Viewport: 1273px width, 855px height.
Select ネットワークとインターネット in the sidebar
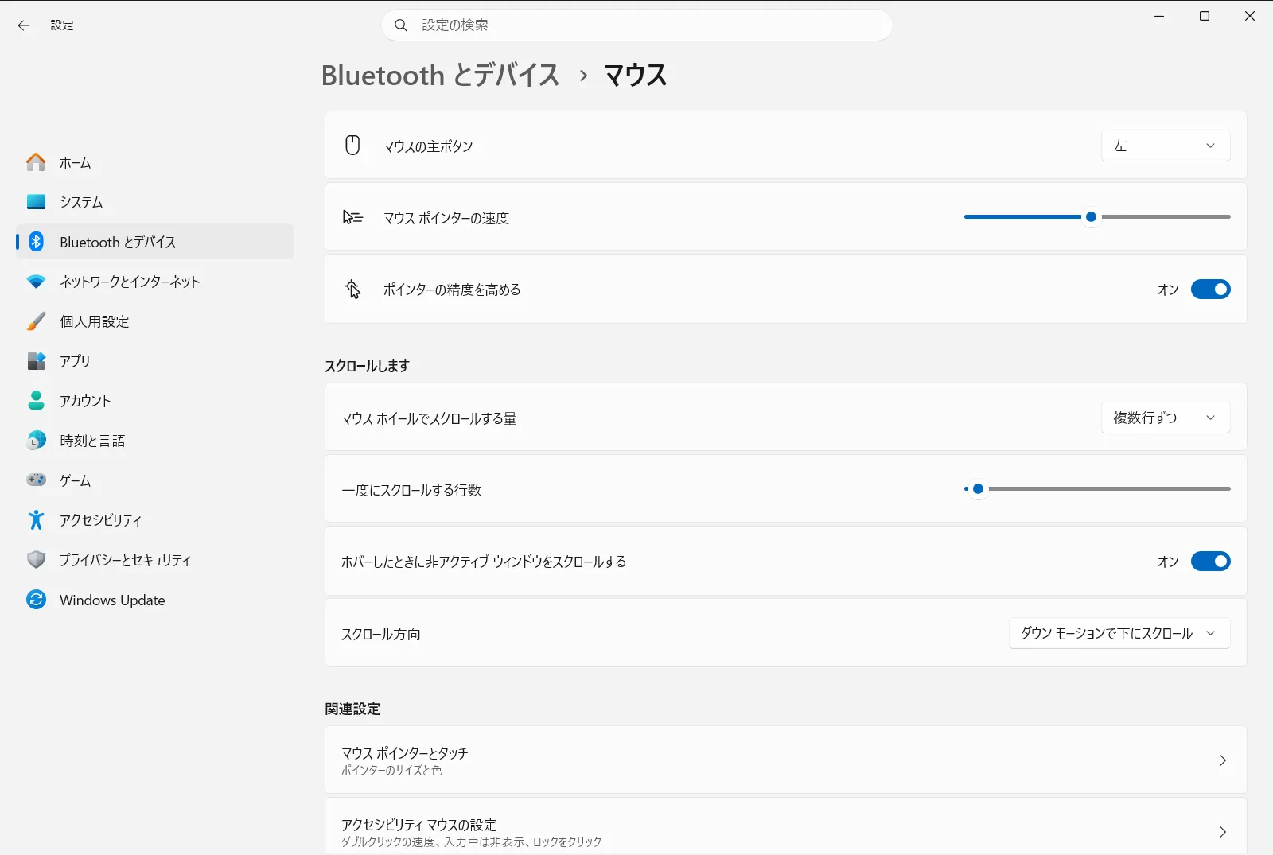tap(154, 282)
